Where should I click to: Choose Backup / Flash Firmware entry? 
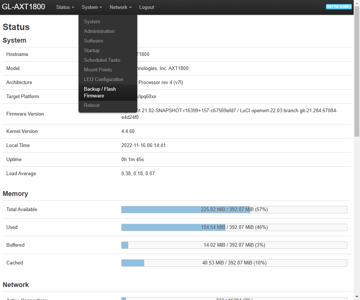[x=108, y=93]
